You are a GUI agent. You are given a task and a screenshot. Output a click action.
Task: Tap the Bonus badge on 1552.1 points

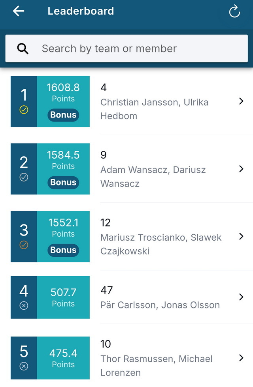point(63,250)
